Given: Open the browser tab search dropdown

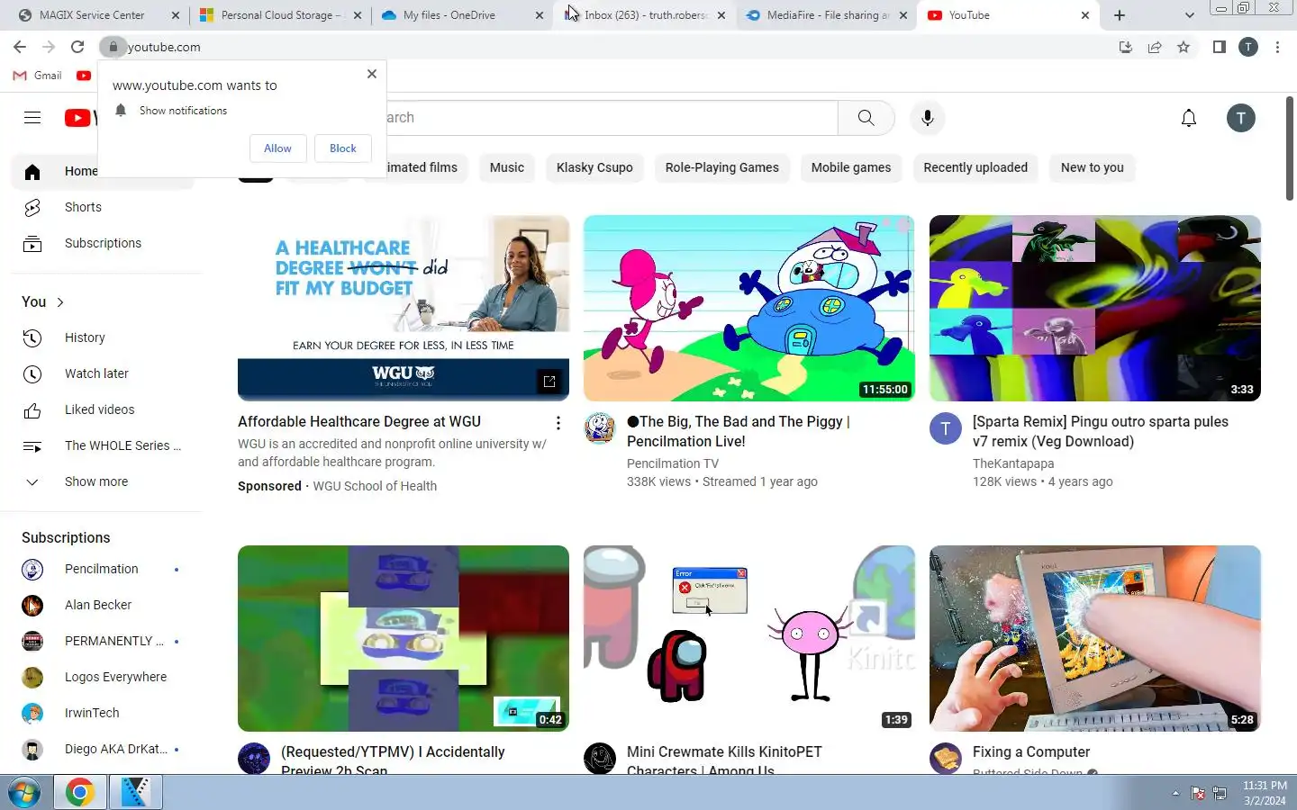Looking at the screenshot, I should click(x=1189, y=15).
